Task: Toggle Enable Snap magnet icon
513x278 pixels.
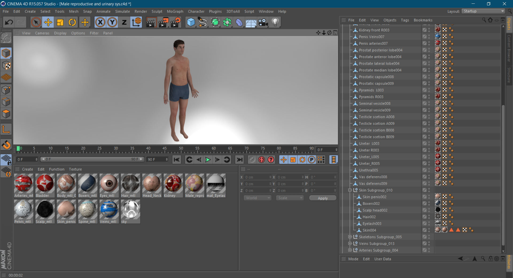Action: point(6,145)
